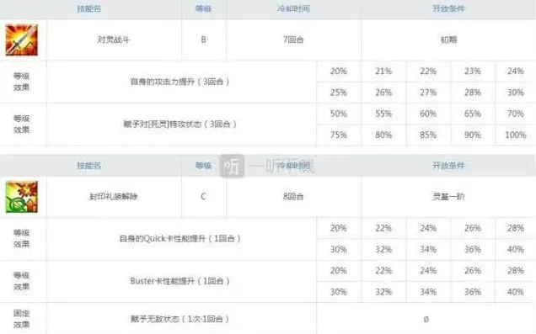Select the 21% attack boost value
This screenshot has height=334, width=536.
383,72
